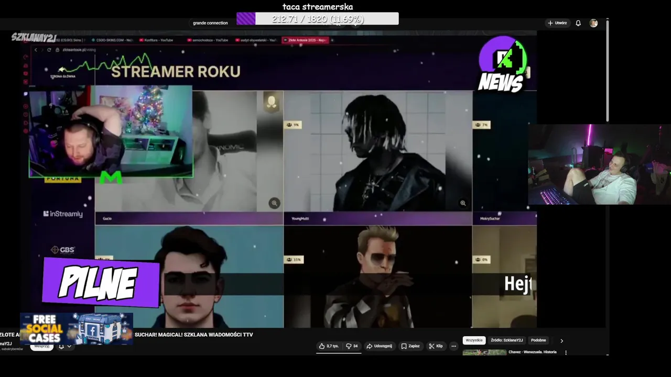
Task: Click the GBS sponsor logo
Action: [63, 250]
